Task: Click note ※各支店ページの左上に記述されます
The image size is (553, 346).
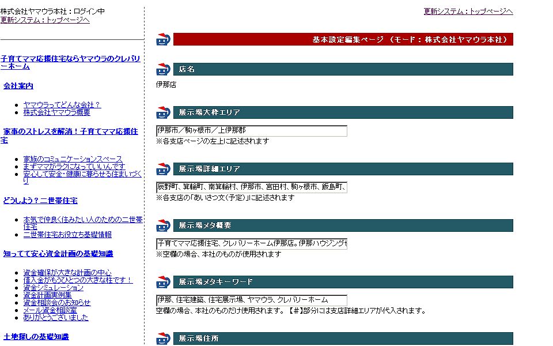Action: click(x=213, y=141)
